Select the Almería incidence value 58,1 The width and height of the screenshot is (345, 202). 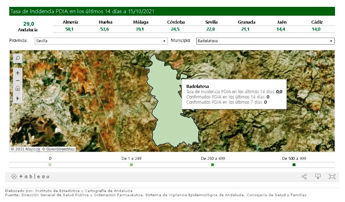point(69,29)
